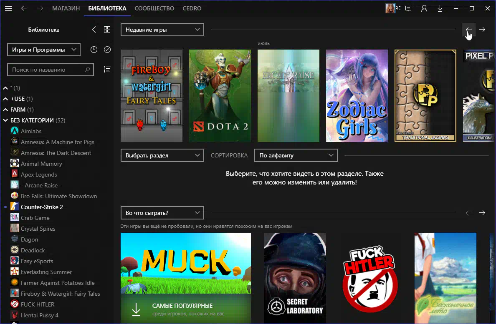Open the Secret Laboratory cover
496x324 pixels.
pyautogui.click(x=295, y=278)
